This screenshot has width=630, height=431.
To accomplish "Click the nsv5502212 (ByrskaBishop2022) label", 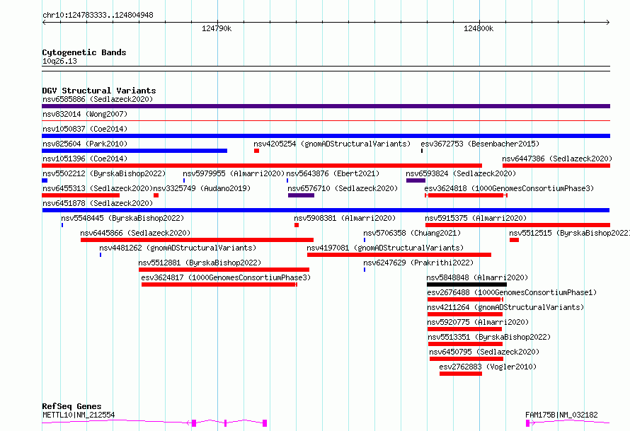I will [104, 173].
